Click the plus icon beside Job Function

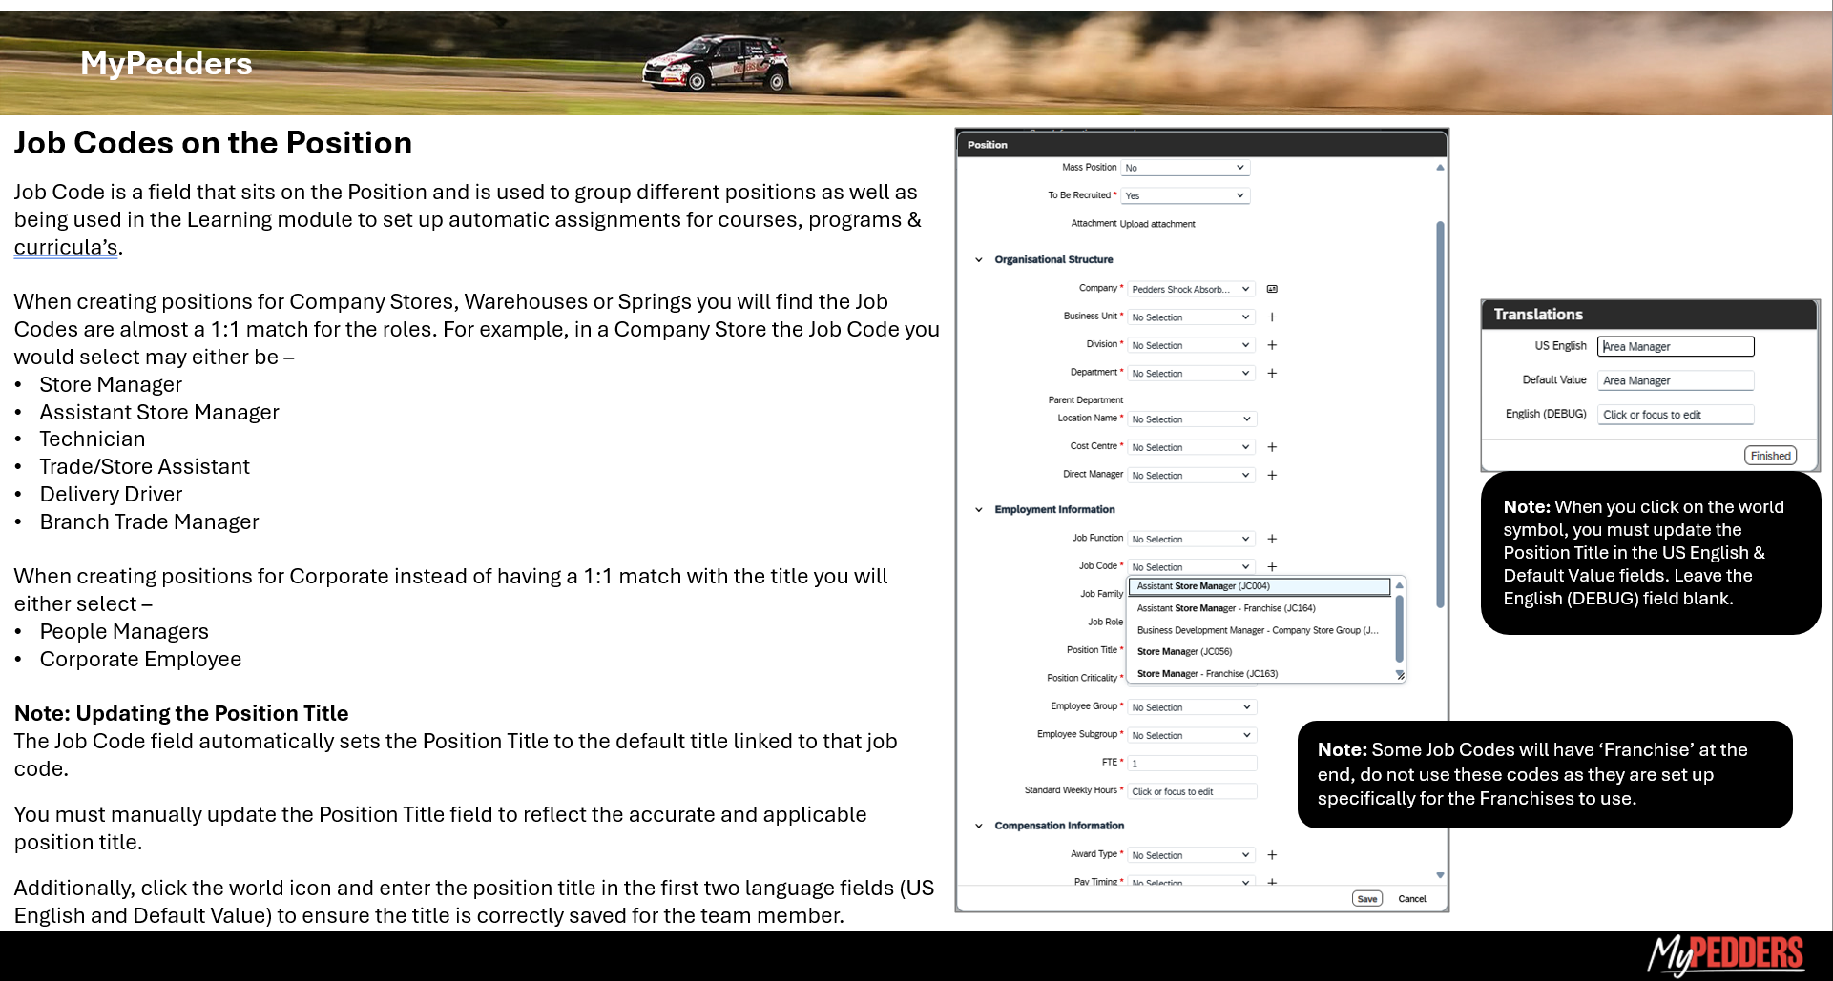point(1272,539)
